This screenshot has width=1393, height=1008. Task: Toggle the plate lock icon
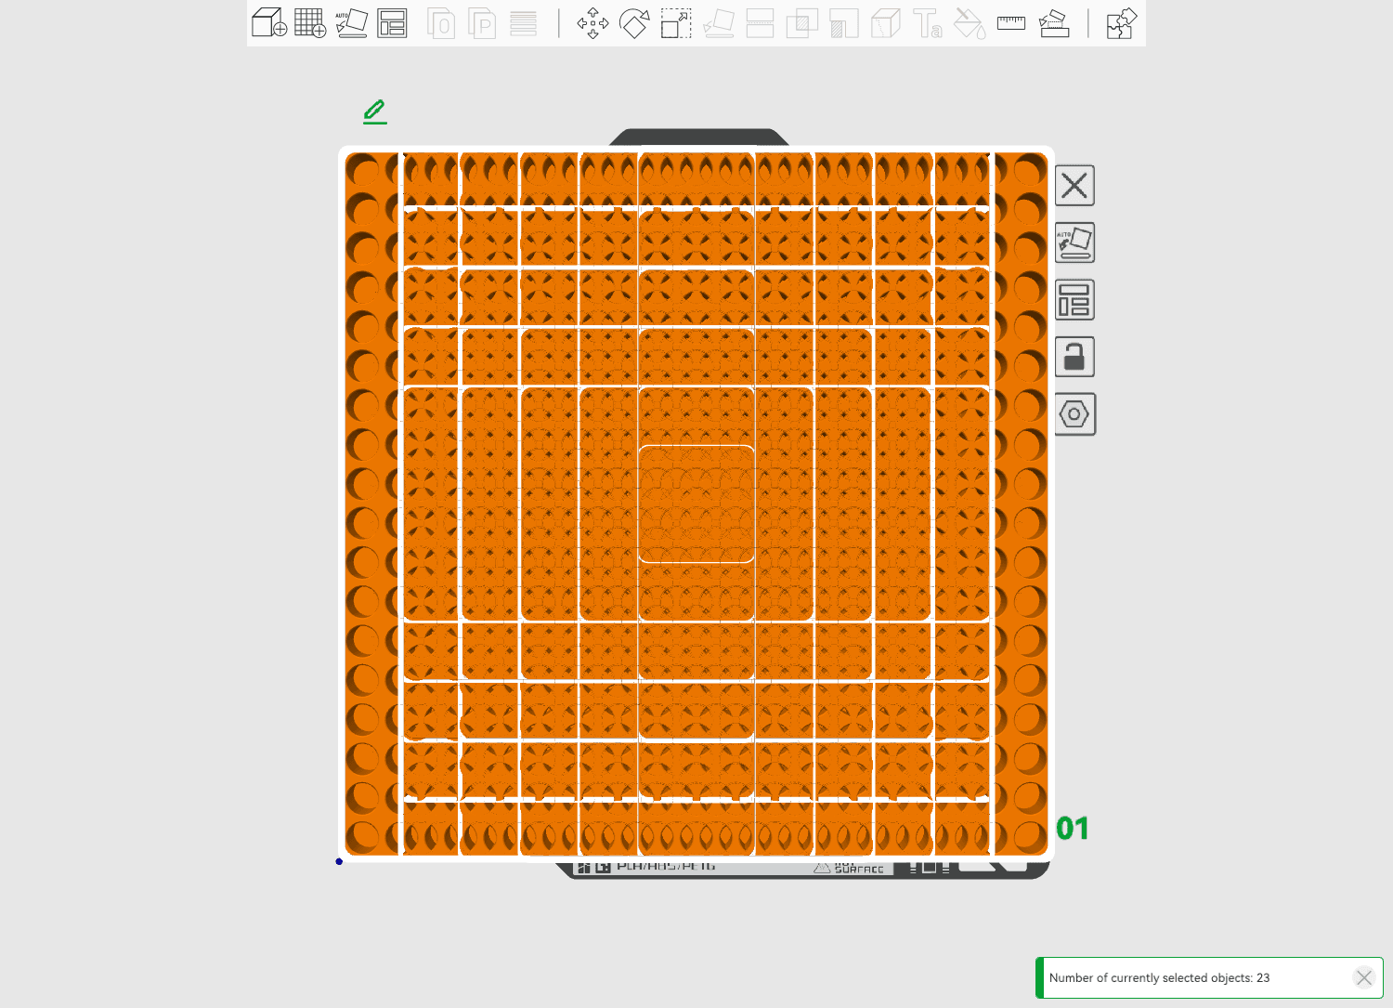pyautogui.click(x=1074, y=357)
